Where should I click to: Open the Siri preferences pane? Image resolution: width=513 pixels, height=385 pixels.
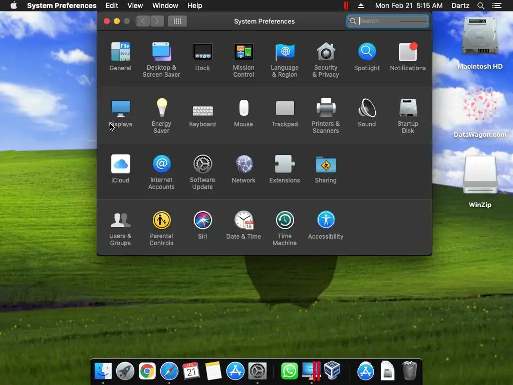[202, 225]
